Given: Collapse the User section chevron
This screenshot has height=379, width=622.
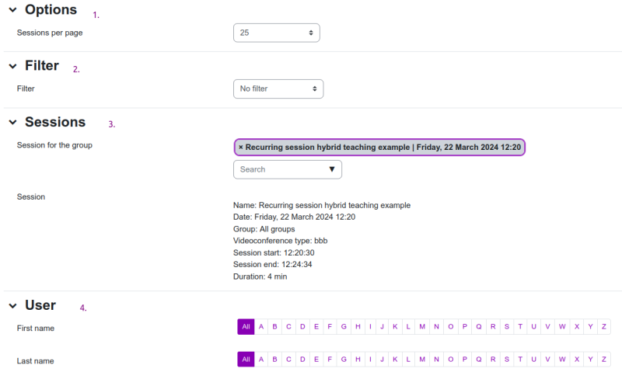Looking at the screenshot, I should [x=12, y=306].
